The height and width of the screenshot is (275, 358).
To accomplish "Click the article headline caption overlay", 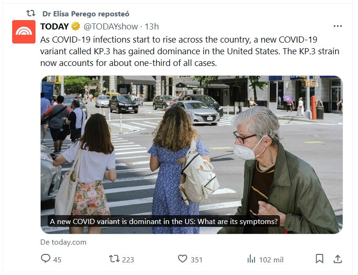I will pyautogui.click(x=164, y=220).
